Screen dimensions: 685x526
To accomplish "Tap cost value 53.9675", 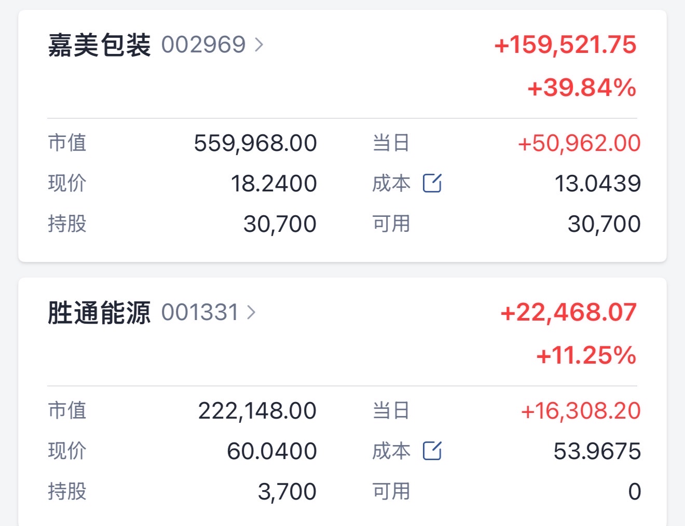I will 597,451.
